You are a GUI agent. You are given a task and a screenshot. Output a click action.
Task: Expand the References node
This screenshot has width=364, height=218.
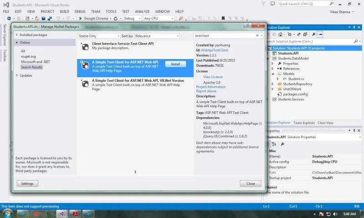tap(273, 69)
